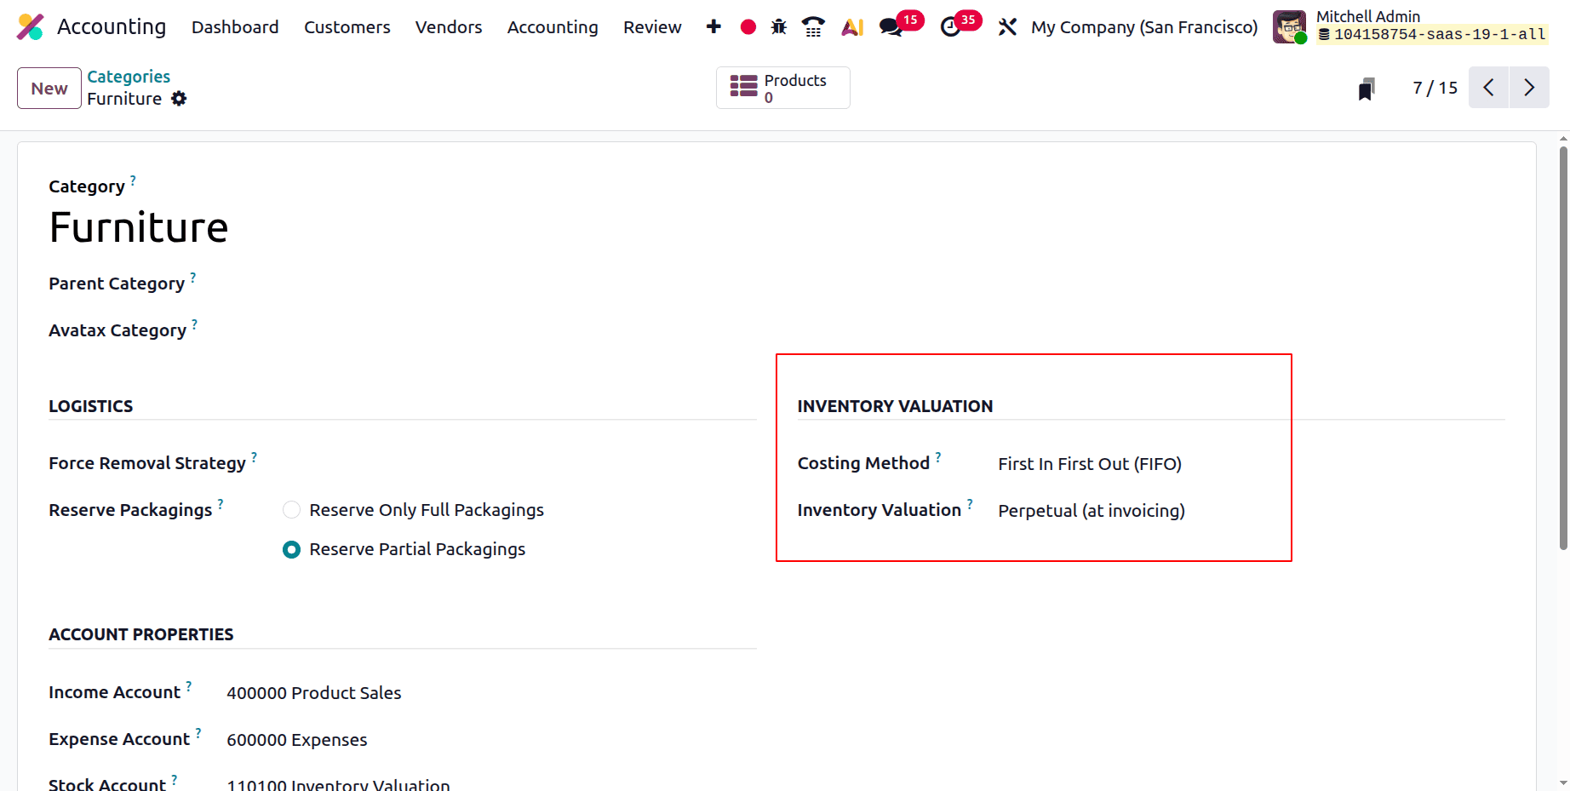
Task: Click the red record dot icon
Action: (748, 27)
